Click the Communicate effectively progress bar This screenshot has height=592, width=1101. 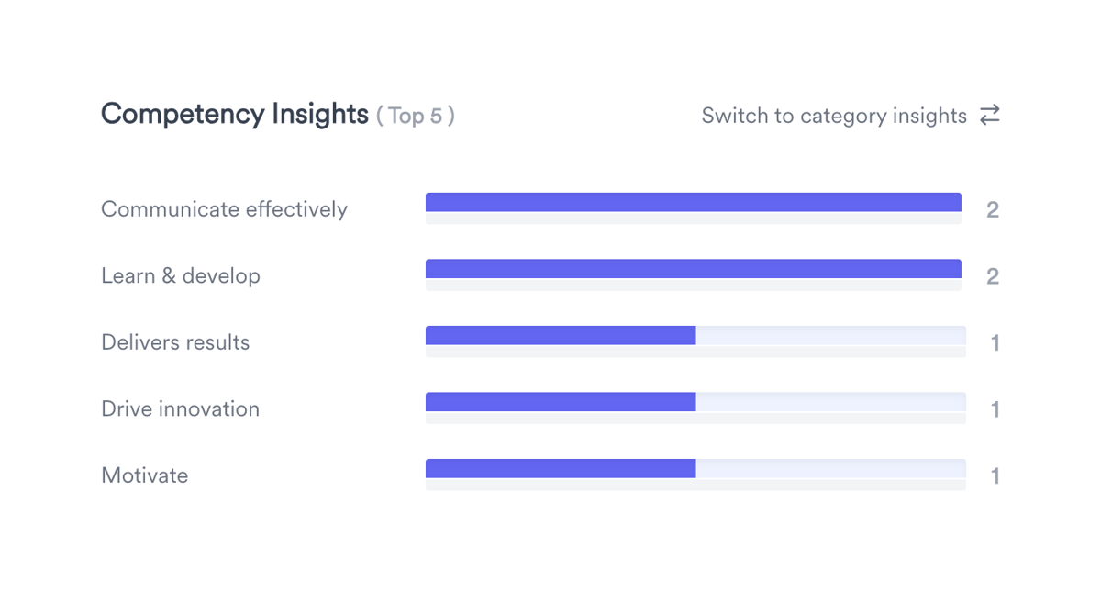(x=693, y=200)
